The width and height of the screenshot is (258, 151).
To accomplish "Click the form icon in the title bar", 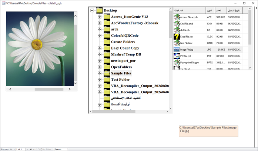I will click(x=4, y=3).
